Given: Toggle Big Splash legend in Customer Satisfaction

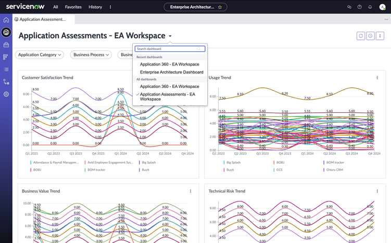Looking at the screenshot, I should tap(147, 163).
